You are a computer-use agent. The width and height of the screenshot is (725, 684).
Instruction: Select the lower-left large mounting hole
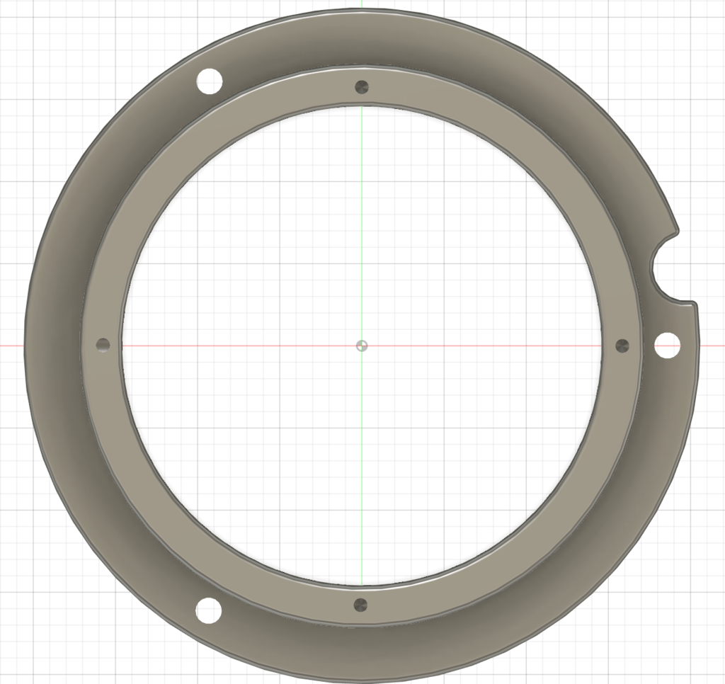pyautogui.click(x=208, y=610)
